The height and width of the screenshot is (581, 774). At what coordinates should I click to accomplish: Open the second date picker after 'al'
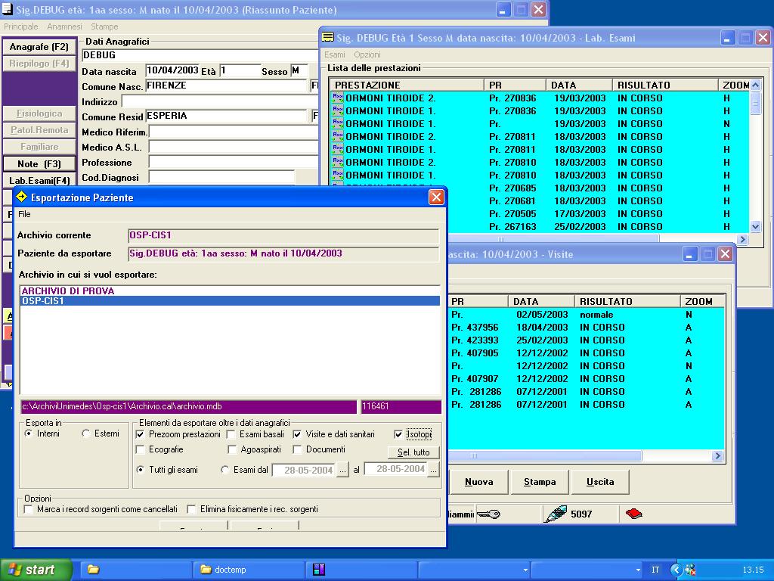point(433,470)
